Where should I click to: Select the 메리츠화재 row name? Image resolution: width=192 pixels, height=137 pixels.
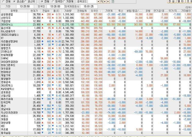click(7, 99)
